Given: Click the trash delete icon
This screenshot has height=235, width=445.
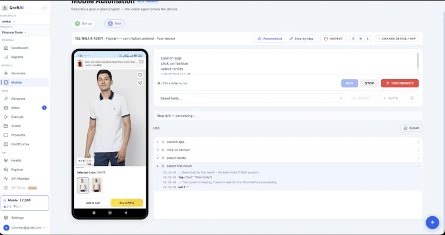Looking at the screenshot, I should 412,98.
